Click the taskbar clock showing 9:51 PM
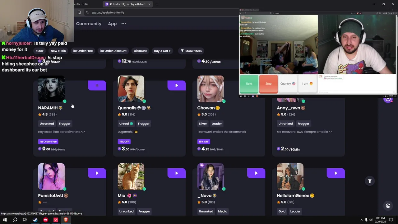This screenshot has height=224, width=398. pos(380,220)
